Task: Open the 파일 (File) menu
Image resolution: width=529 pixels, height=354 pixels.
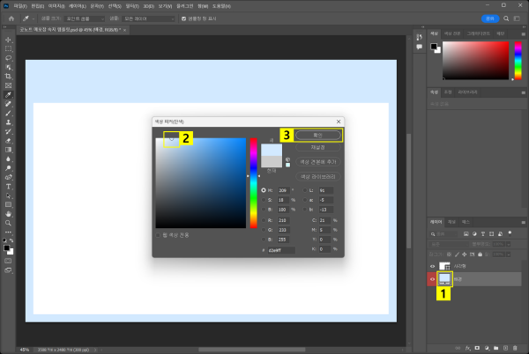Action: point(20,5)
